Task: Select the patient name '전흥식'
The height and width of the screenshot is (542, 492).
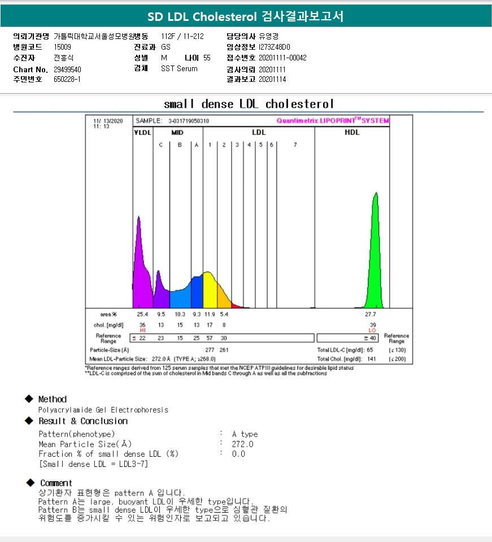Action: (x=63, y=58)
